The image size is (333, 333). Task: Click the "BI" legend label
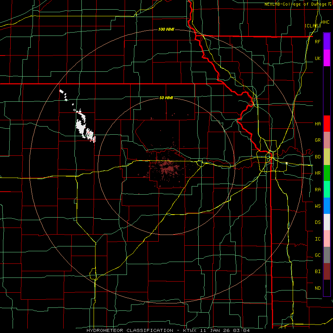click(x=317, y=272)
